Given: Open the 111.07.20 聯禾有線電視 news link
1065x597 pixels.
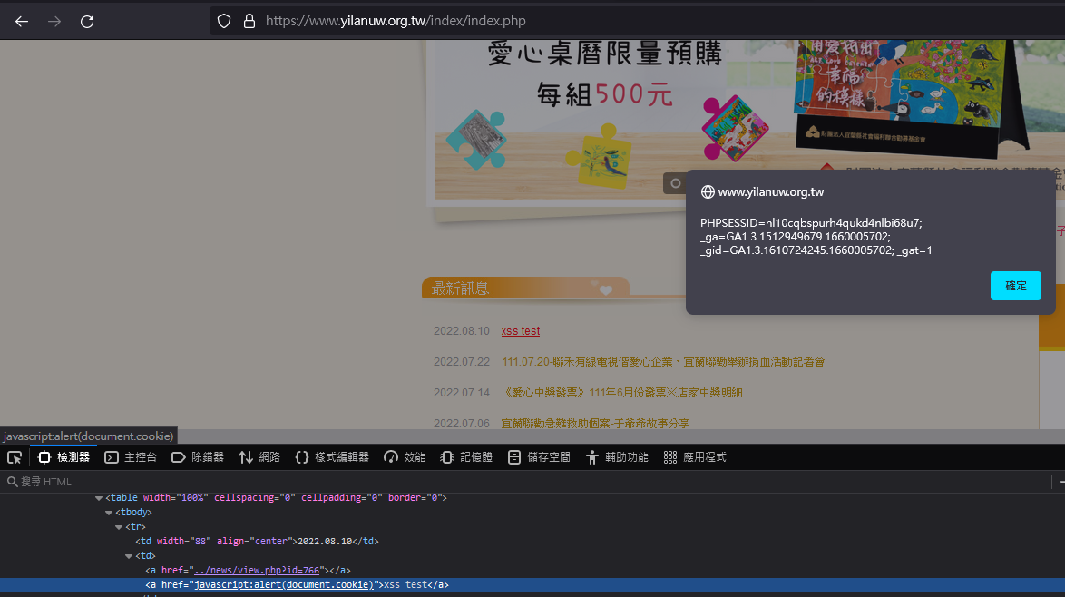Looking at the screenshot, I should click(x=663, y=362).
